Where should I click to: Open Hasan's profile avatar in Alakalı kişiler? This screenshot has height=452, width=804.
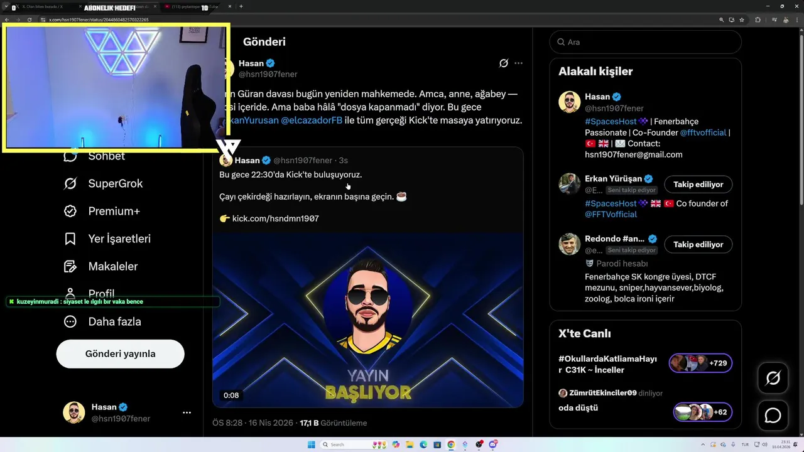coord(570,102)
